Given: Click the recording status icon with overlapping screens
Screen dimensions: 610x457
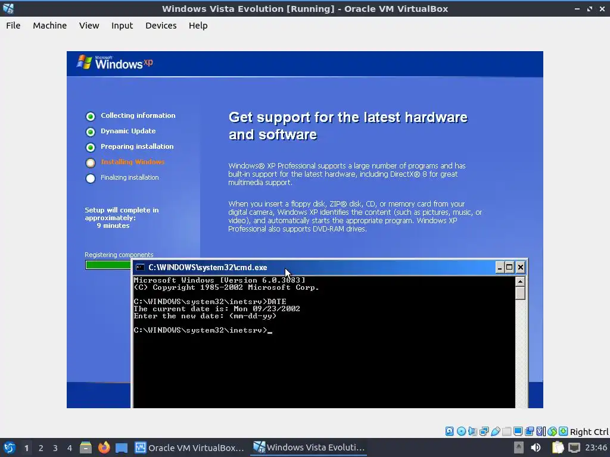Looking at the screenshot, I should (x=530, y=431).
